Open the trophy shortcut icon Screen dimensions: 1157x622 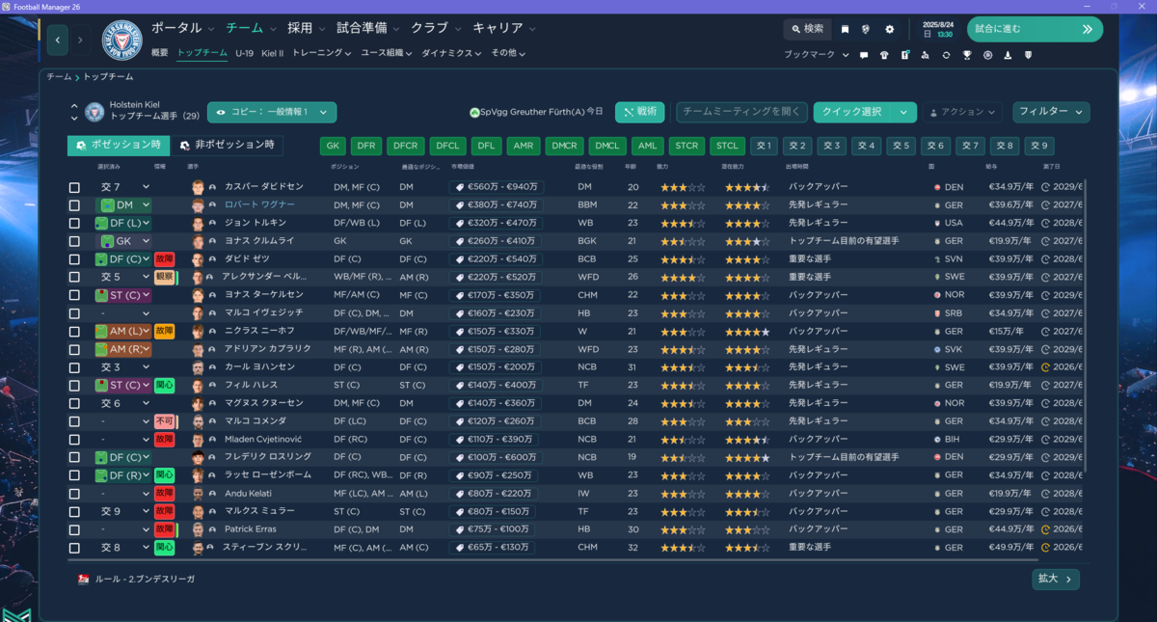[966, 55]
